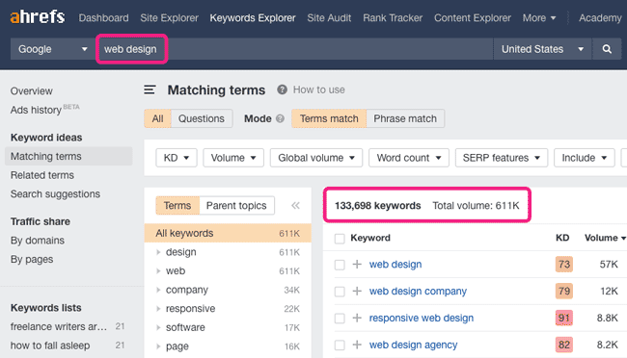Collapse the terms panel with double chevron
This screenshot has width=627, height=358.
point(295,206)
